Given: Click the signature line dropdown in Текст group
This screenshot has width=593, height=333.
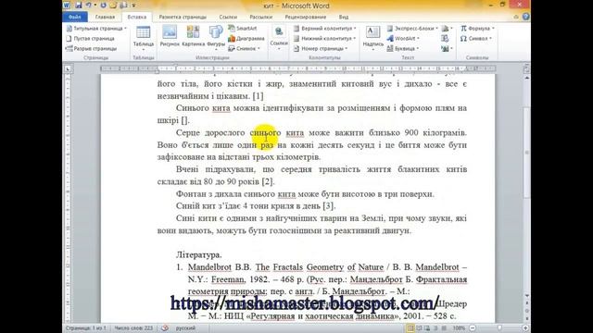Looking at the screenshot, I should (x=447, y=29).
